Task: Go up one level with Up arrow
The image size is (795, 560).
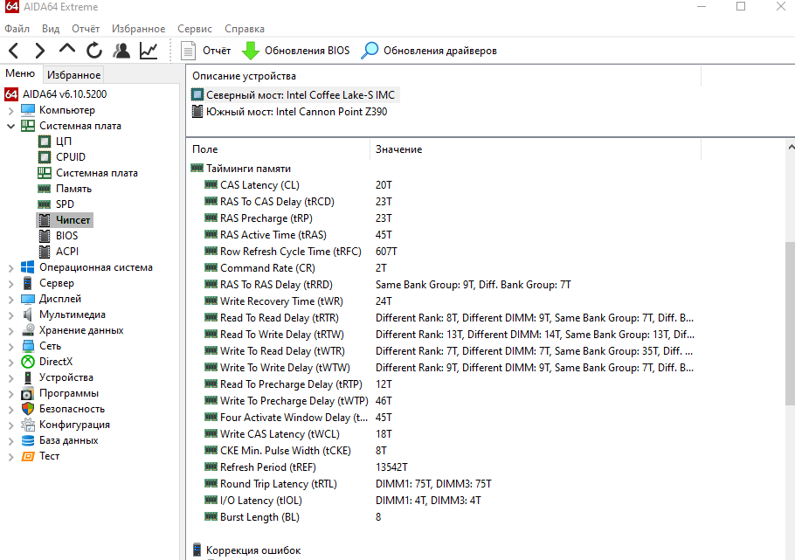Action: pos(67,49)
